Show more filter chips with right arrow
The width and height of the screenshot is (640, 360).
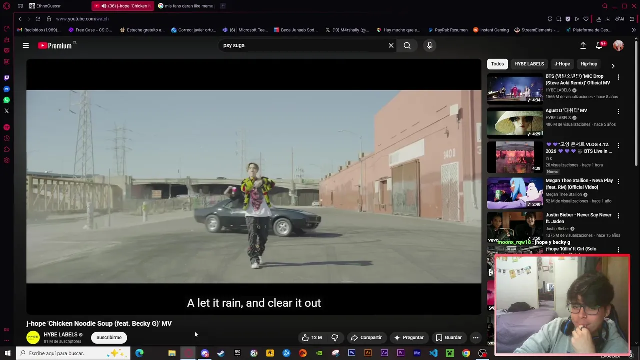pyautogui.click(x=613, y=66)
